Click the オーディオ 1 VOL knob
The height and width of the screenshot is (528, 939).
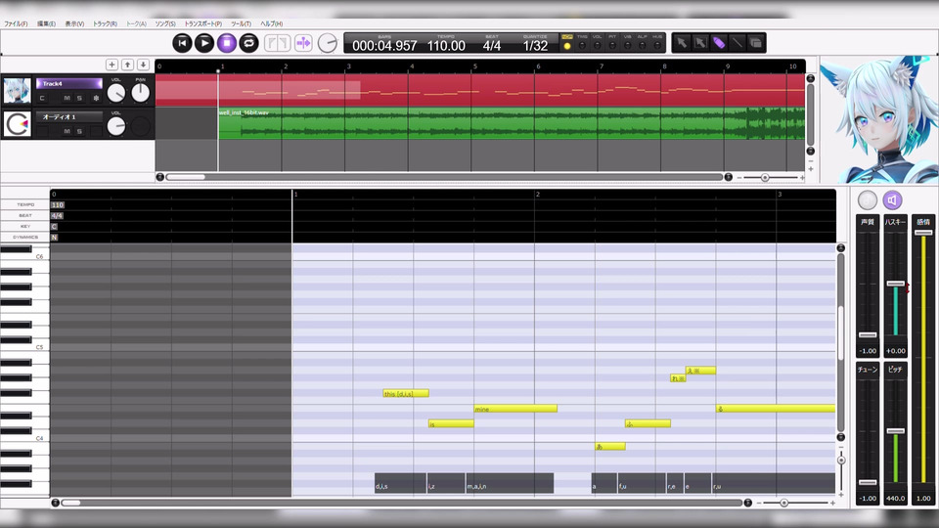(116, 126)
